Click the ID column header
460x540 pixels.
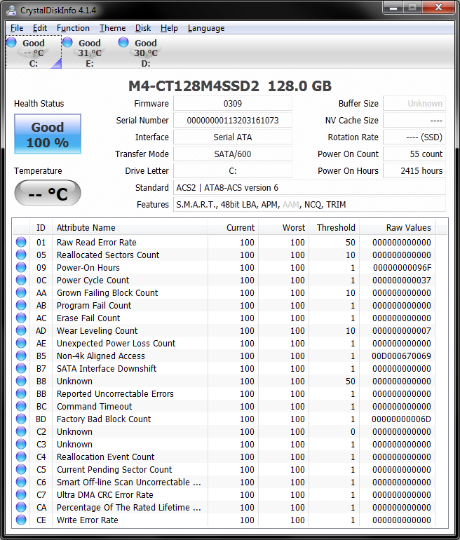click(41, 228)
